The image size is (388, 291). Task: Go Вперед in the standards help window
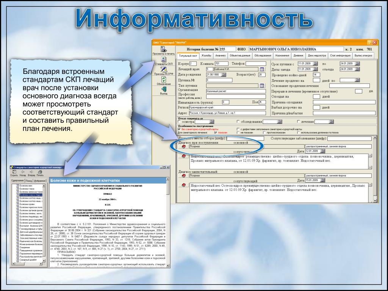31,173
